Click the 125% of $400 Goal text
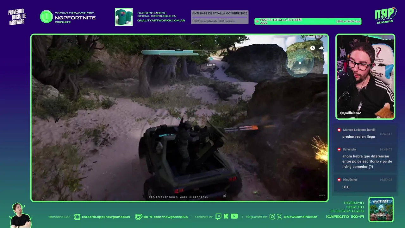Viewport: 405px width, 228px height. point(348,22)
